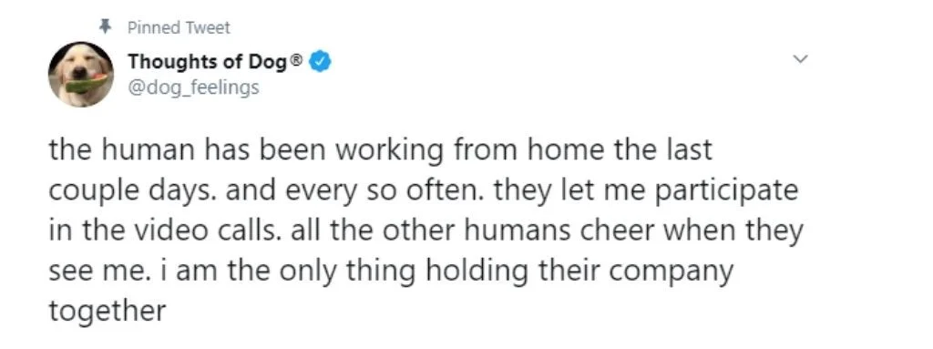Click the pin icon above the tweet
Viewport: 933px width, 349px height.
[106, 26]
